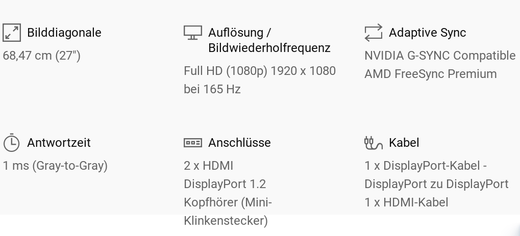Click the 1 x HDMI-Kabel entry
520x236 pixels.
[x=406, y=202]
